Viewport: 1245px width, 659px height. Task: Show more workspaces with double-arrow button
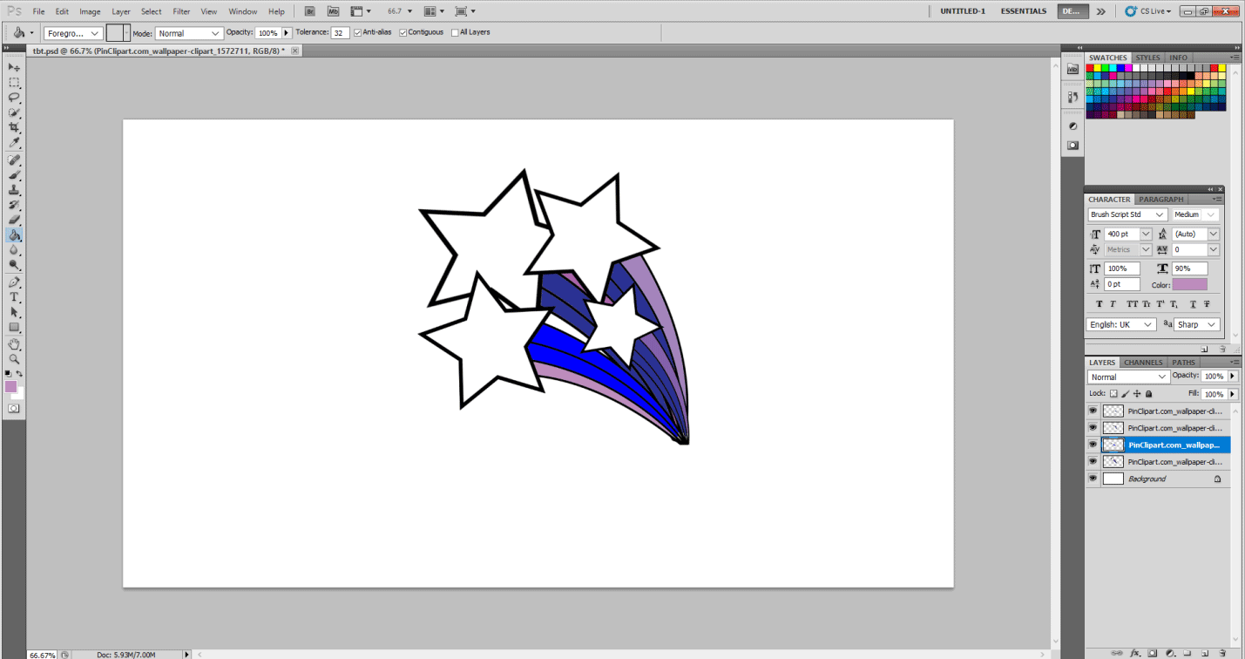click(1101, 11)
